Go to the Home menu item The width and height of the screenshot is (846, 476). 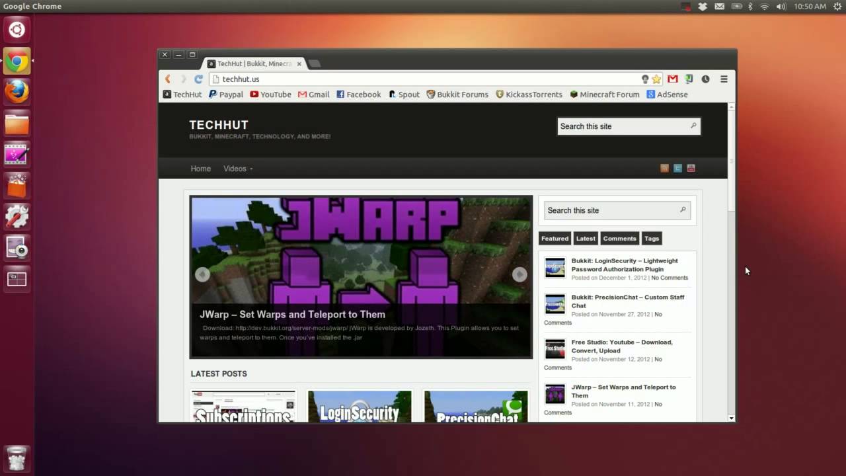click(201, 169)
